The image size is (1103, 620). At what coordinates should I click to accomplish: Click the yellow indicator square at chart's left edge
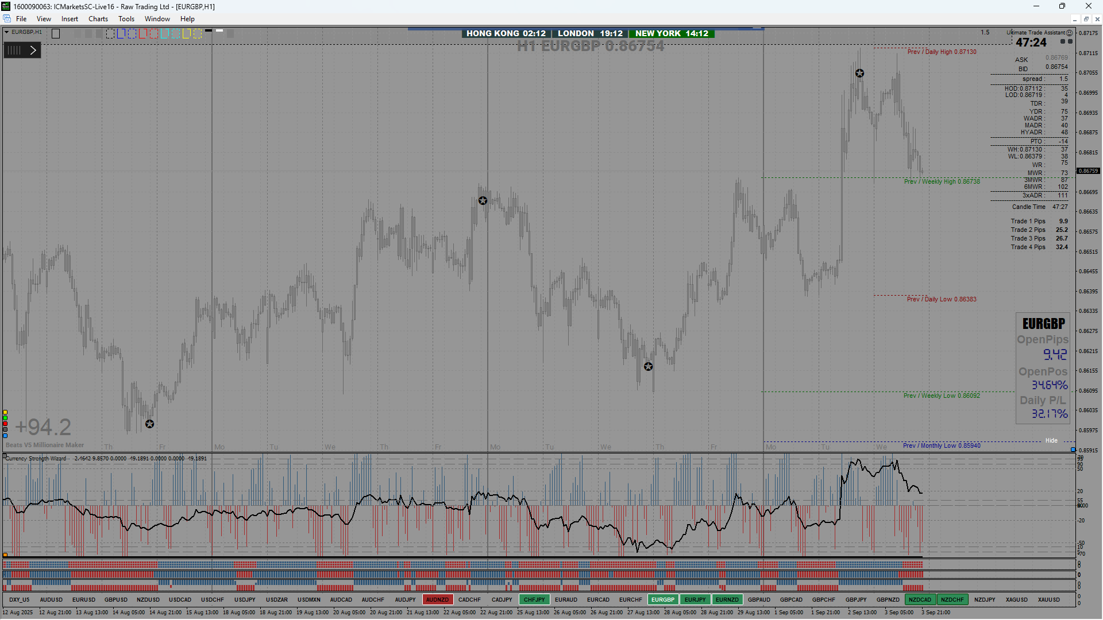coord(5,412)
